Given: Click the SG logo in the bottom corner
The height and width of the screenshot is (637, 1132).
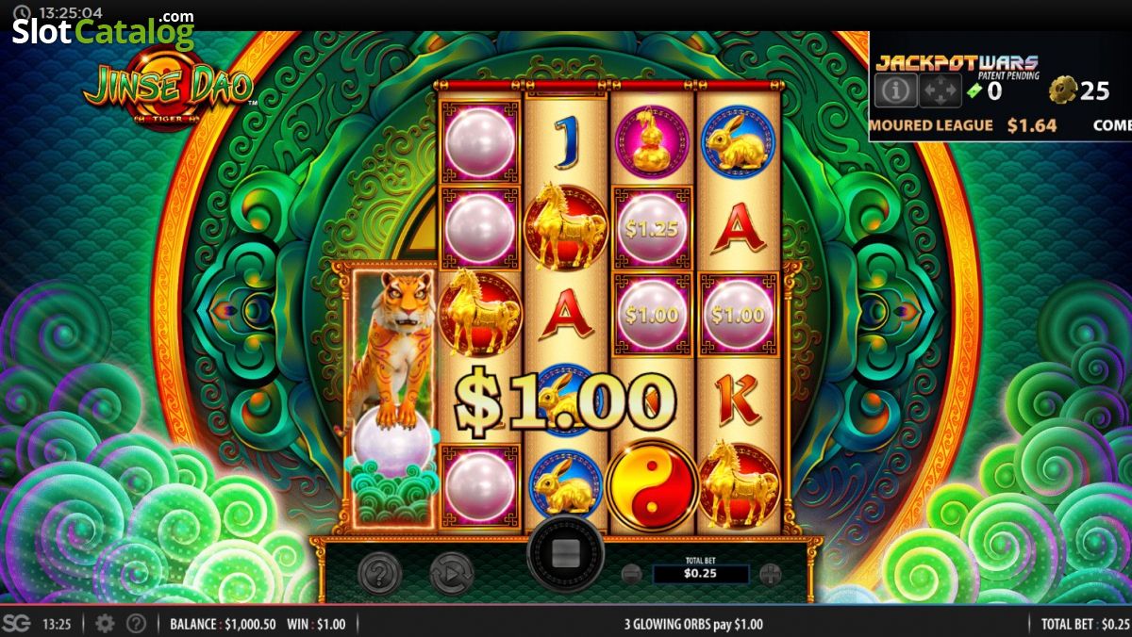Looking at the screenshot, I should click(x=16, y=623).
